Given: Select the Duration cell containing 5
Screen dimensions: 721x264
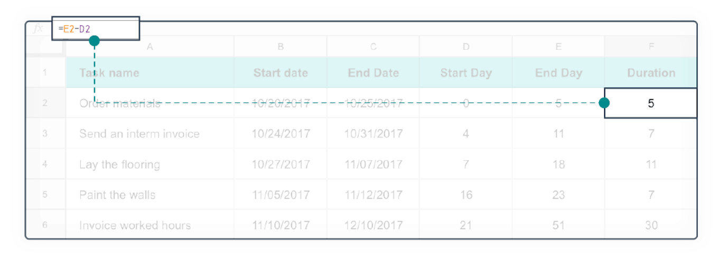Looking at the screenshot, I should pos(651,103).
